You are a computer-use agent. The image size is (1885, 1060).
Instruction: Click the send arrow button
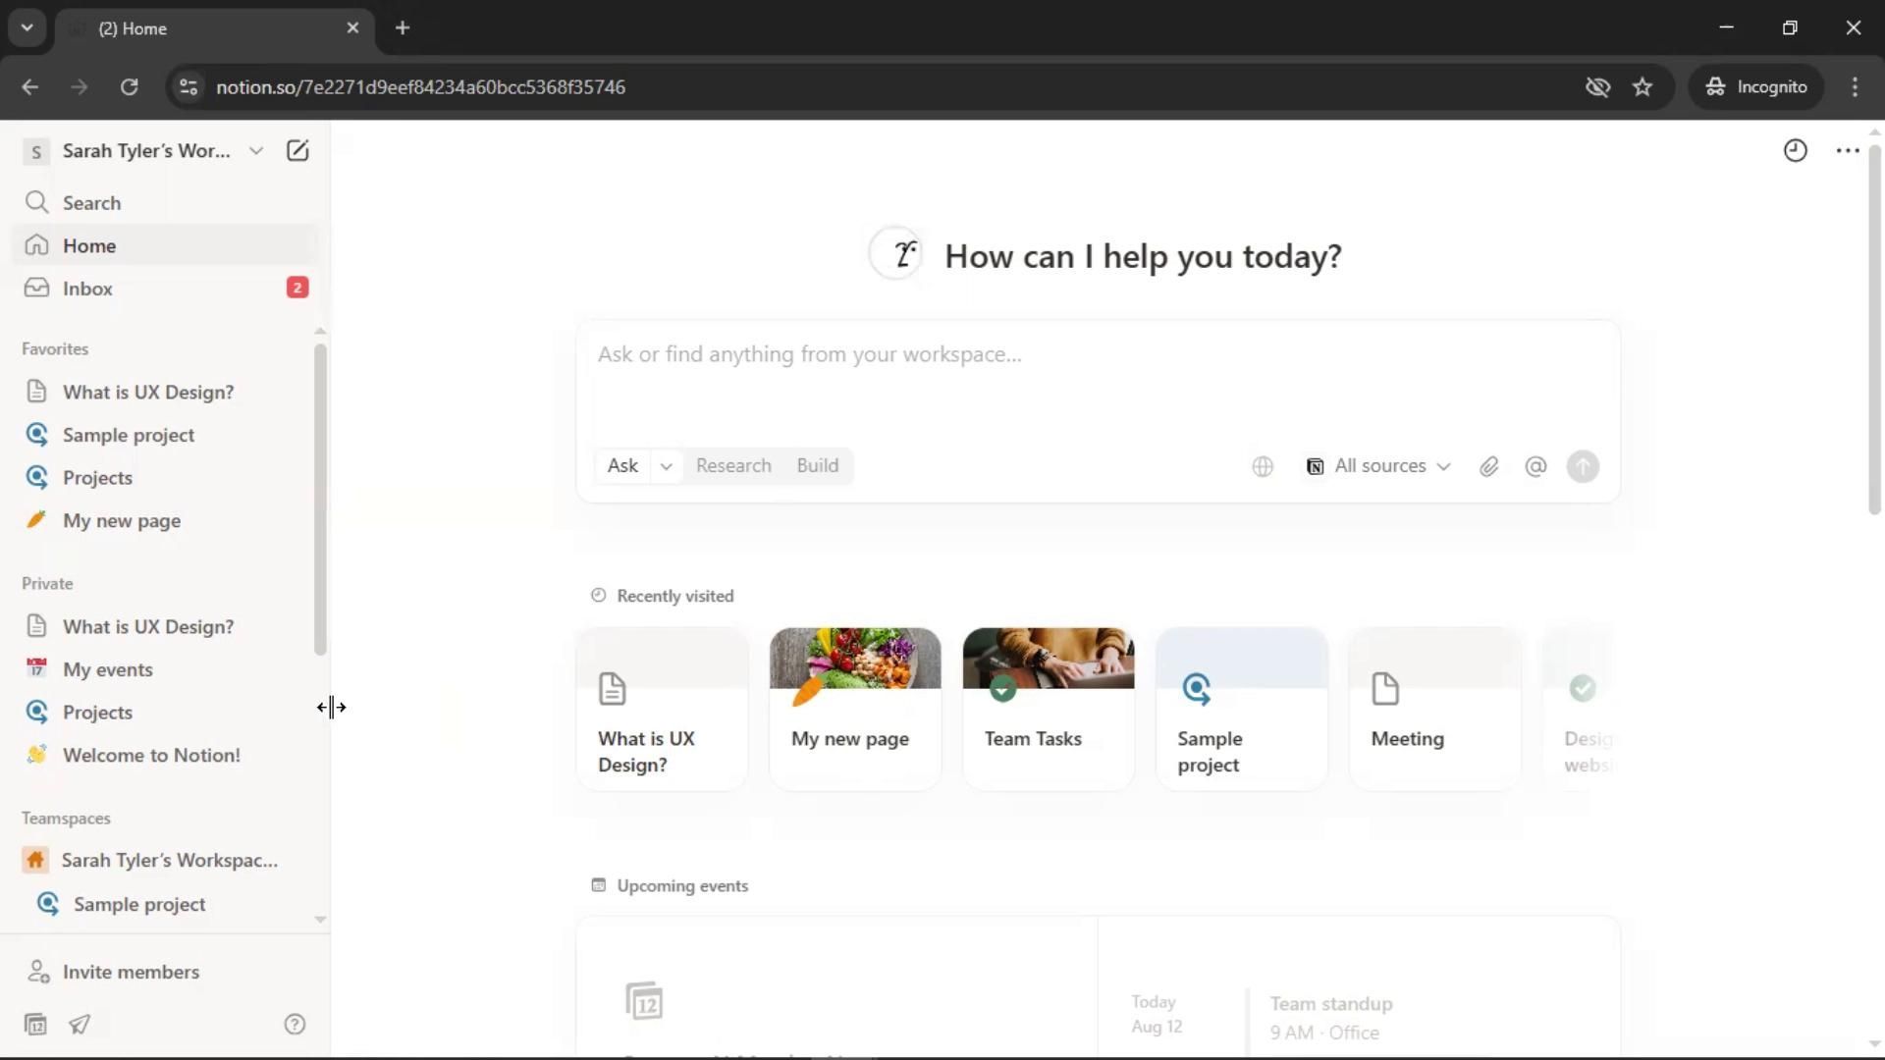1583,467
